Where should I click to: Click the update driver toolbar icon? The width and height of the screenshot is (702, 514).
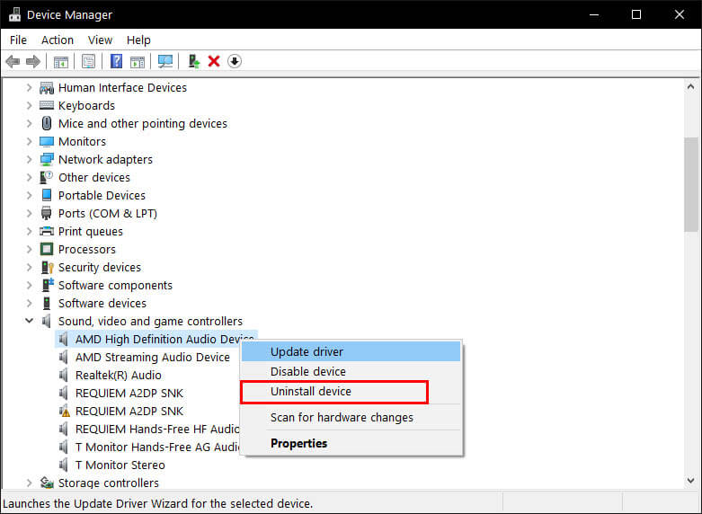193,61
